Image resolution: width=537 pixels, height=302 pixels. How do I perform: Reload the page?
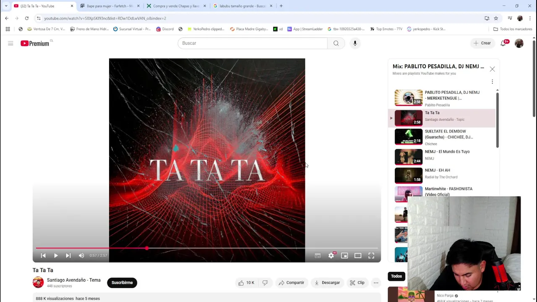tap(26, 18)
